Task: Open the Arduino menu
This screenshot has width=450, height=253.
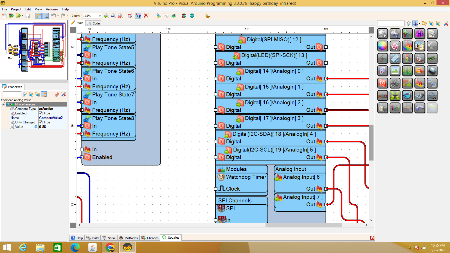Action: pos(52,9)
